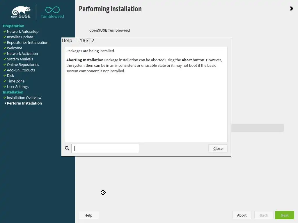298x223 pixels.
Task: Focus the help search input field
Action: pyautogui.click(x=105, y=148)
